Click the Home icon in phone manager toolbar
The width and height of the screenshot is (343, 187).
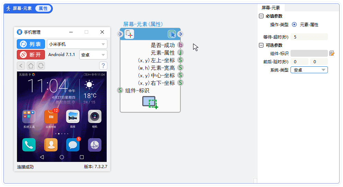click(31, 66)
